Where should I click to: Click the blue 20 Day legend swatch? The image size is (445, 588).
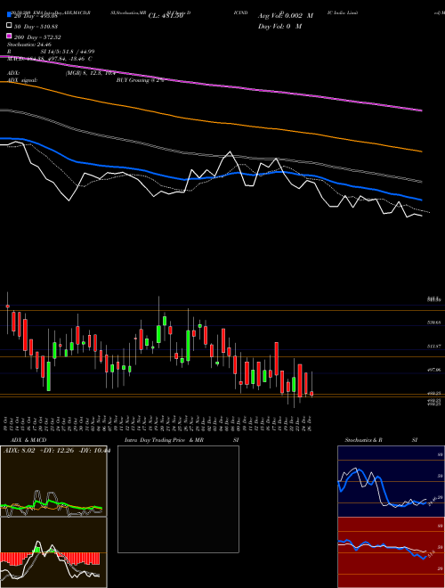10,15
